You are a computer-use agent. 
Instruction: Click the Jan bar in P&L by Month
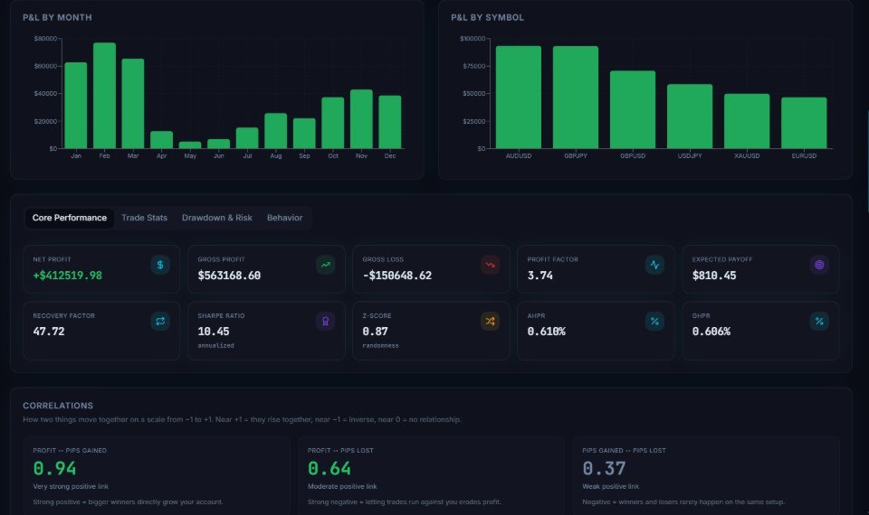pos(76,106)
